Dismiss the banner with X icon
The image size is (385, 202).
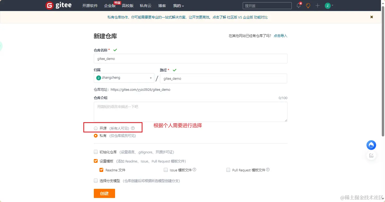click(372, 17)
